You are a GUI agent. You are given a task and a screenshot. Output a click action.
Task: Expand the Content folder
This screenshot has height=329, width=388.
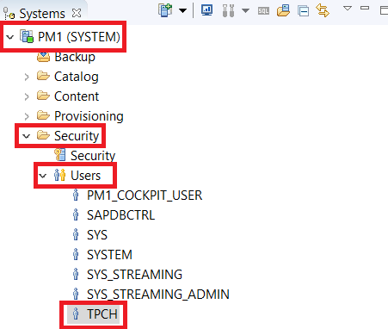(x=27, y=96)
